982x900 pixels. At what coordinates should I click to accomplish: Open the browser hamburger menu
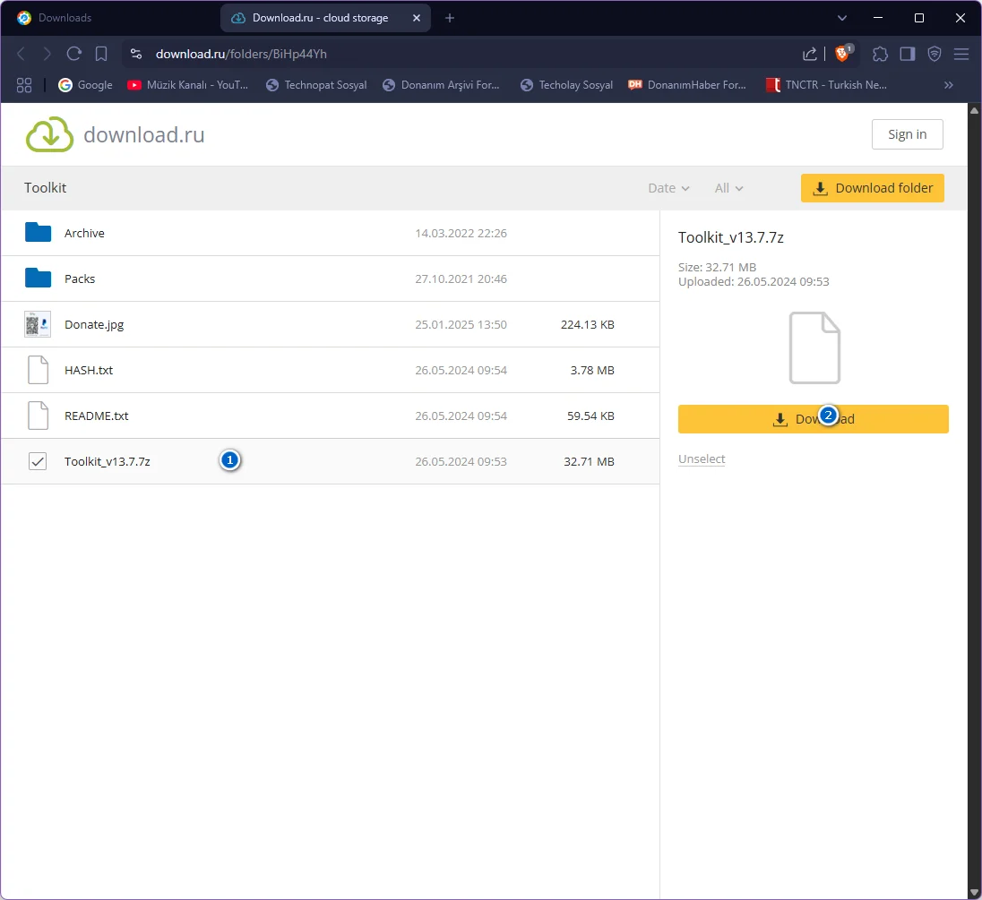tap(961, 54)
